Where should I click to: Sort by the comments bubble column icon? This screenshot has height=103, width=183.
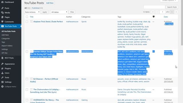pyautogui.click(x=154, y=17)
